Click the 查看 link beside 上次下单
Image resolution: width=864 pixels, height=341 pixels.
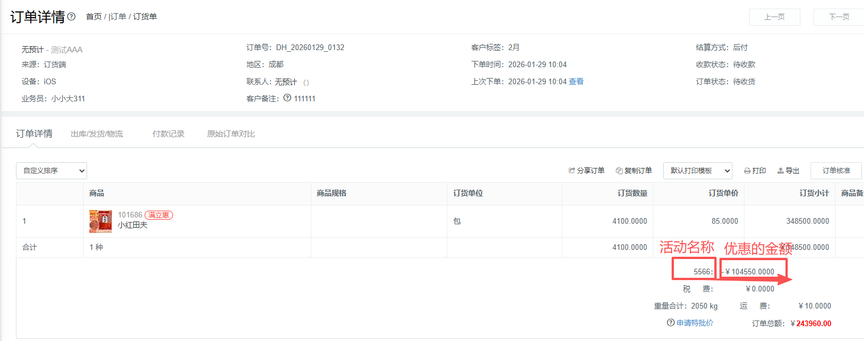[576, 81]
